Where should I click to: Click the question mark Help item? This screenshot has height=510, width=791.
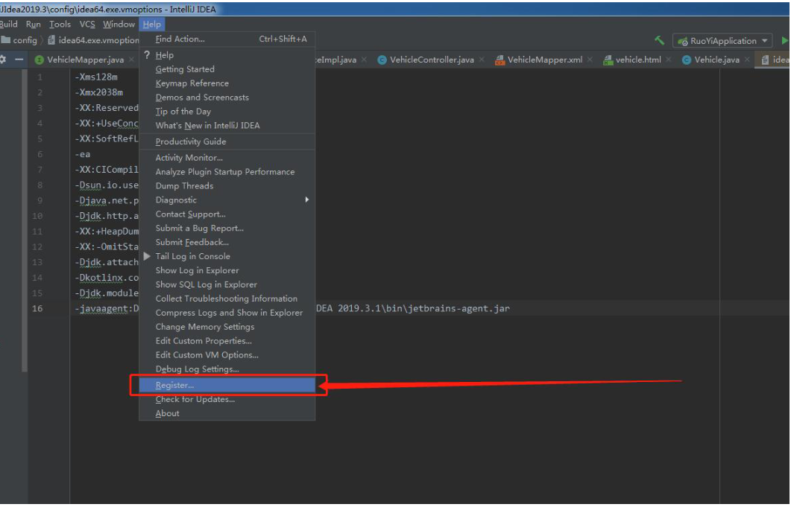coord(164,55)
